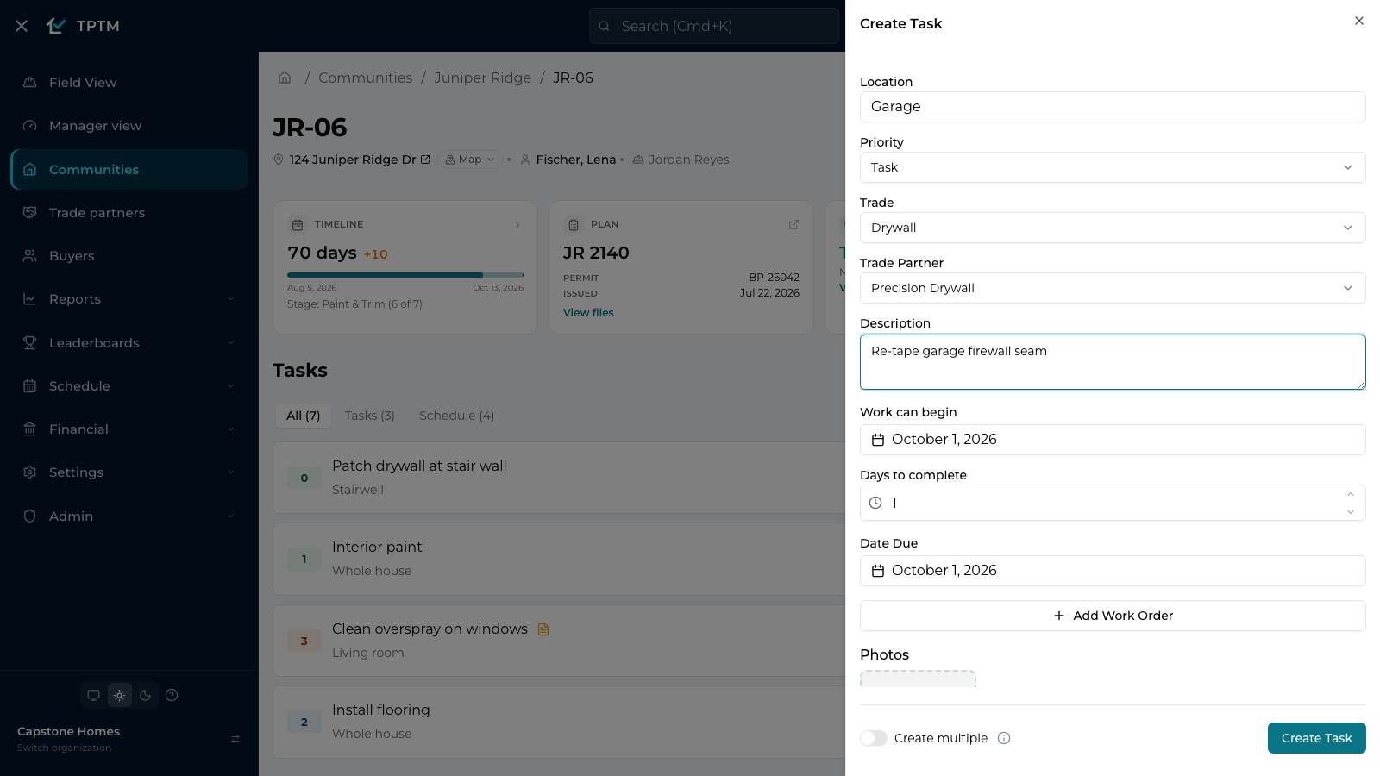The width and height of the screenshot is (1380, 776).
Task: Expand the Reports sidebar menu
Action: (129, 299)
